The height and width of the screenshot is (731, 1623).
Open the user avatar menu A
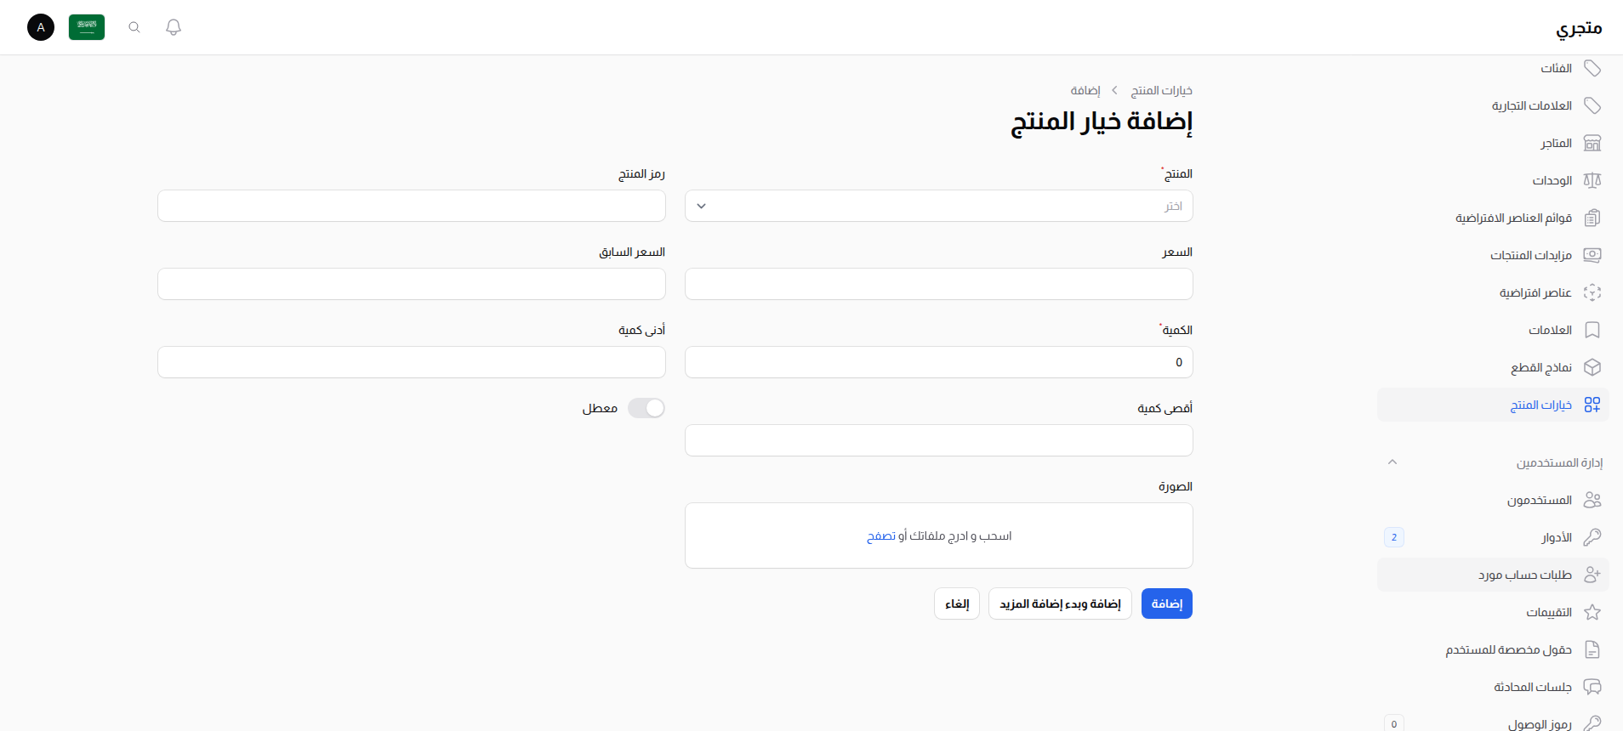41,27
